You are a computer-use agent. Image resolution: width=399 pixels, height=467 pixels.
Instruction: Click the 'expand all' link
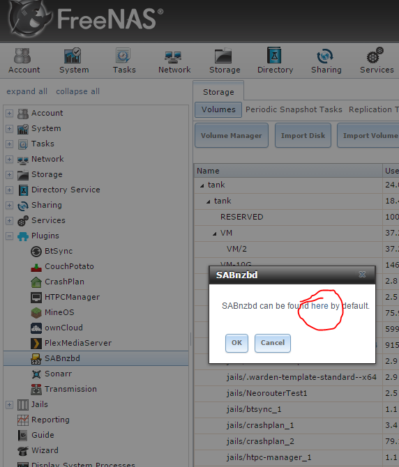coord(27,91)
